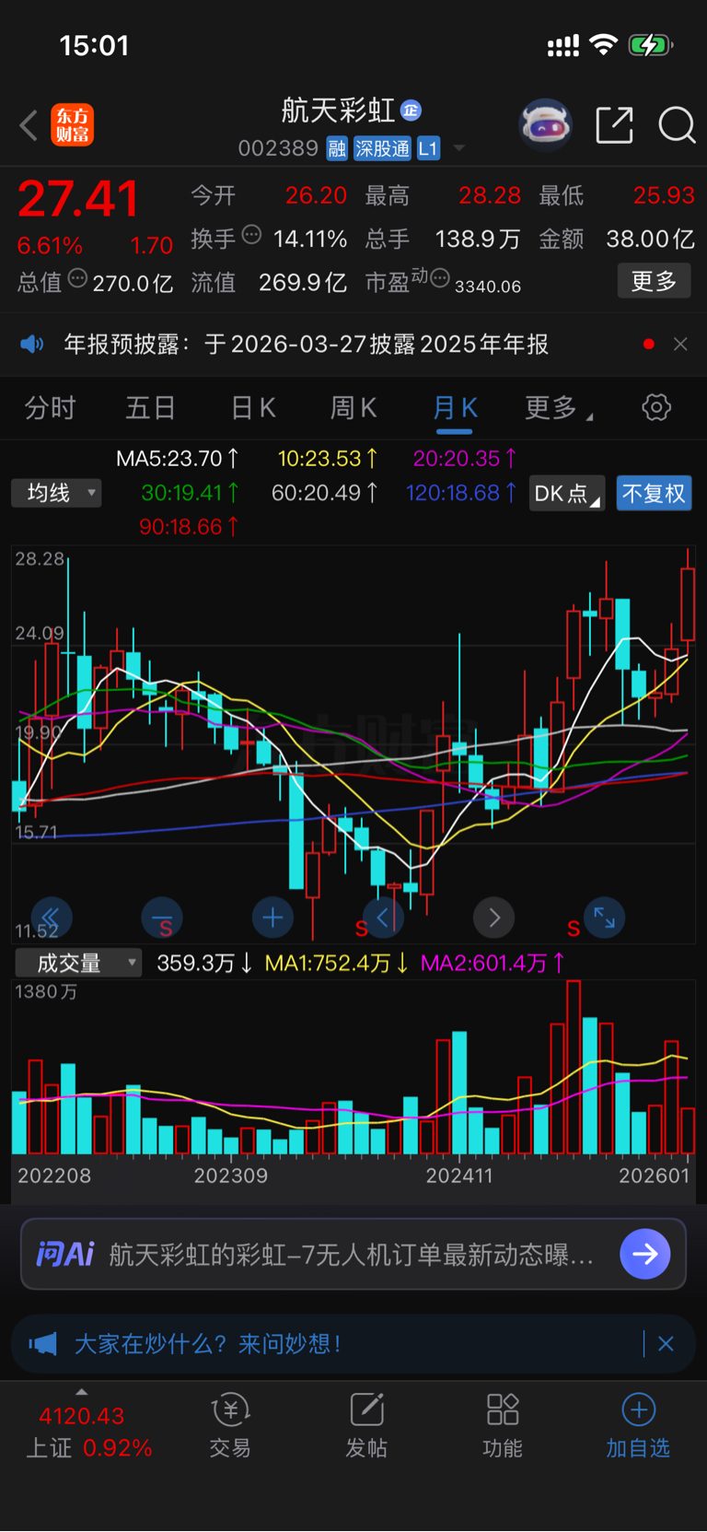Open the 交易 trade icon
The width and height of the screenshot is (707, 1532).
[x=230, y=1426]
